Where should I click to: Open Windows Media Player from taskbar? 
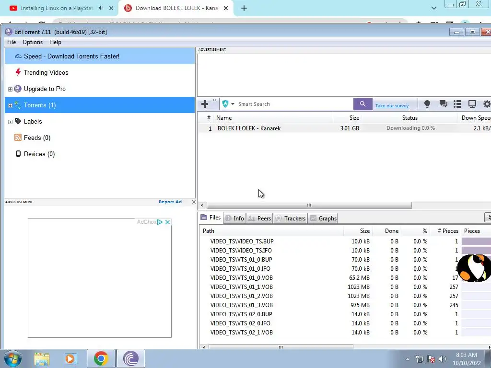70,359
